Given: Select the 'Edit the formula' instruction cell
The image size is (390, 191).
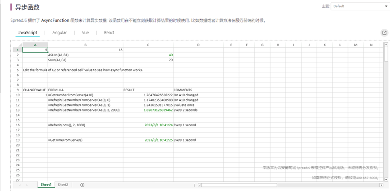Looking at the screenshot, I should point(35,70).
